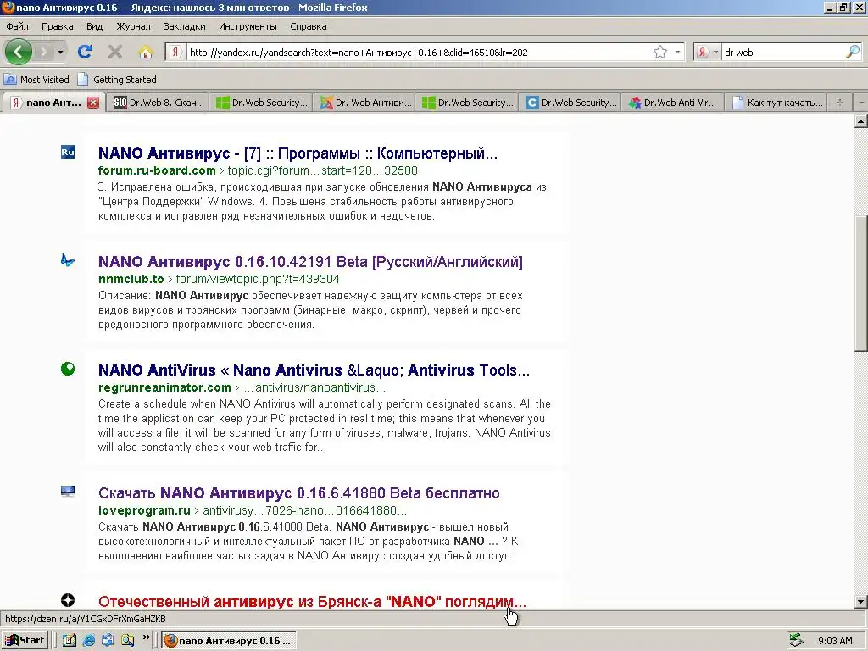Viewport: 868px width, 651px height.
Task: Click the Ru-Board favicon next to first result
Action: pos(68,152)
